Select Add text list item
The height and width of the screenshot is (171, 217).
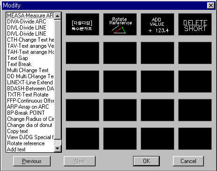click(30, 149)
